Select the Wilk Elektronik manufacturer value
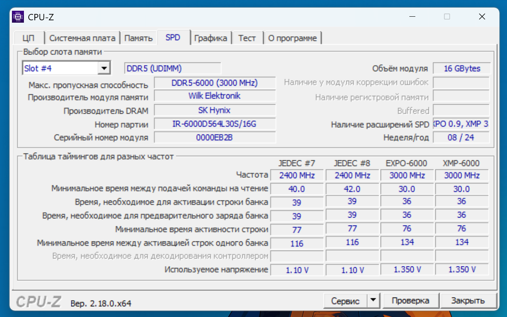Image resolution: width=507 pixels, height=317 pixels. (214, 96)
